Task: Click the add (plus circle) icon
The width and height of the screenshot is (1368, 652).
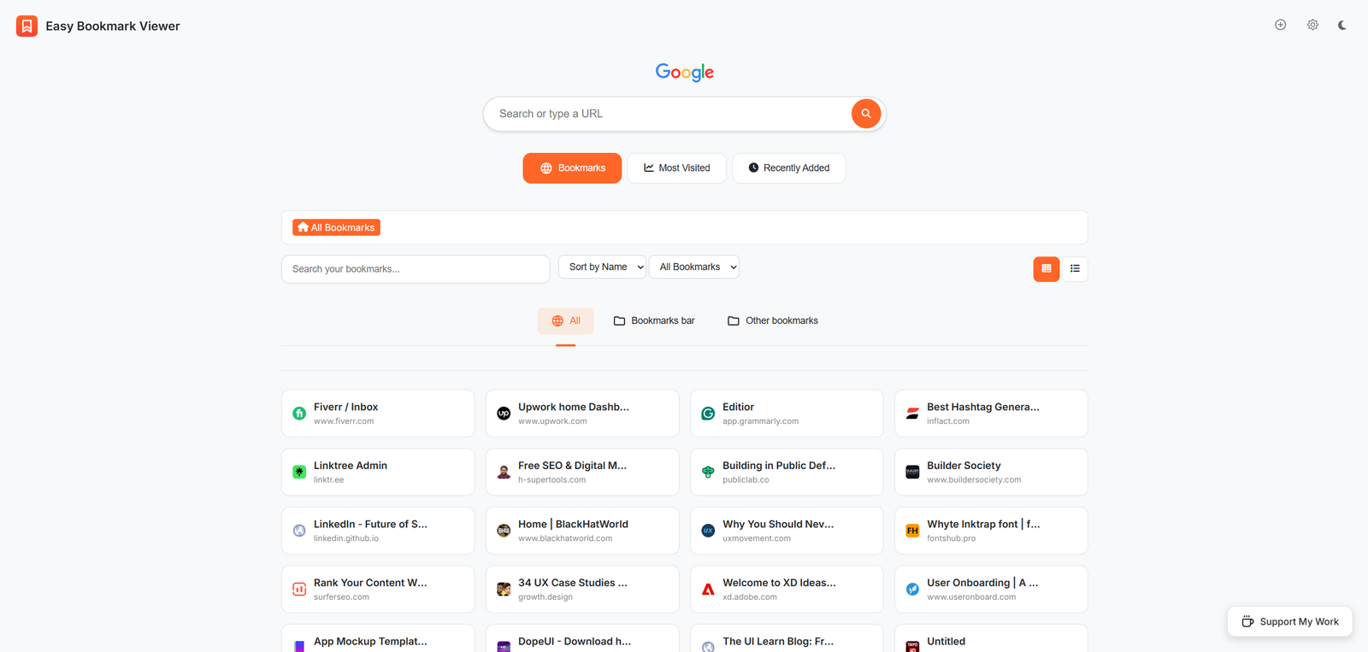Action: pos(1280,25)
